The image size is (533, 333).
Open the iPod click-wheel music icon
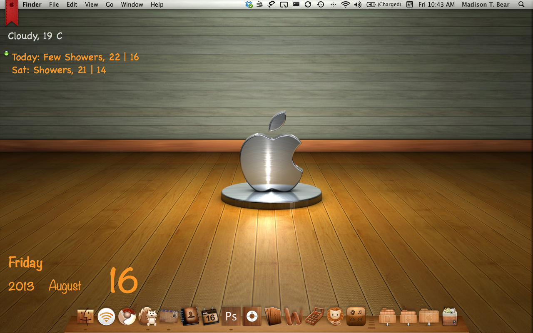(252, 316)
